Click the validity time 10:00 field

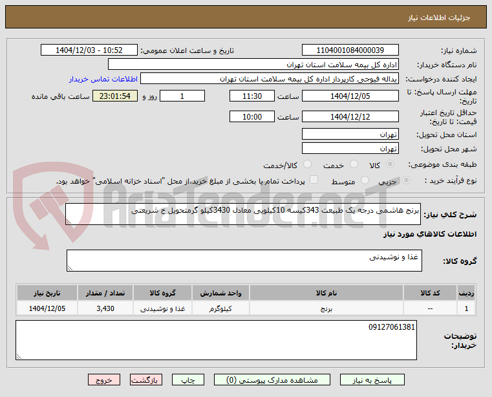coord(252,116)
